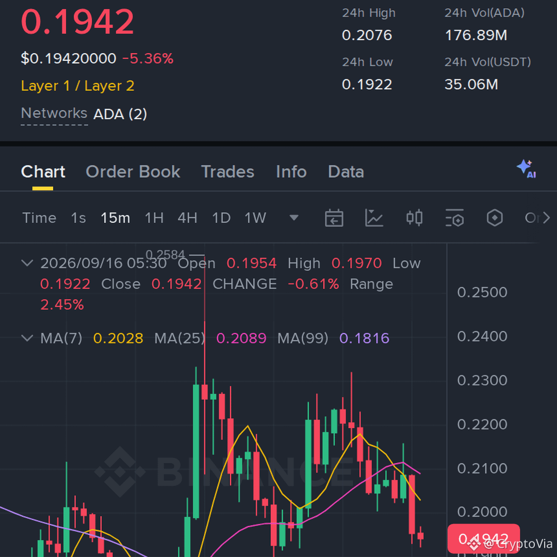Open the line chart indicators icon
Screen dimensions: 557x557
[x=374, y=218]
